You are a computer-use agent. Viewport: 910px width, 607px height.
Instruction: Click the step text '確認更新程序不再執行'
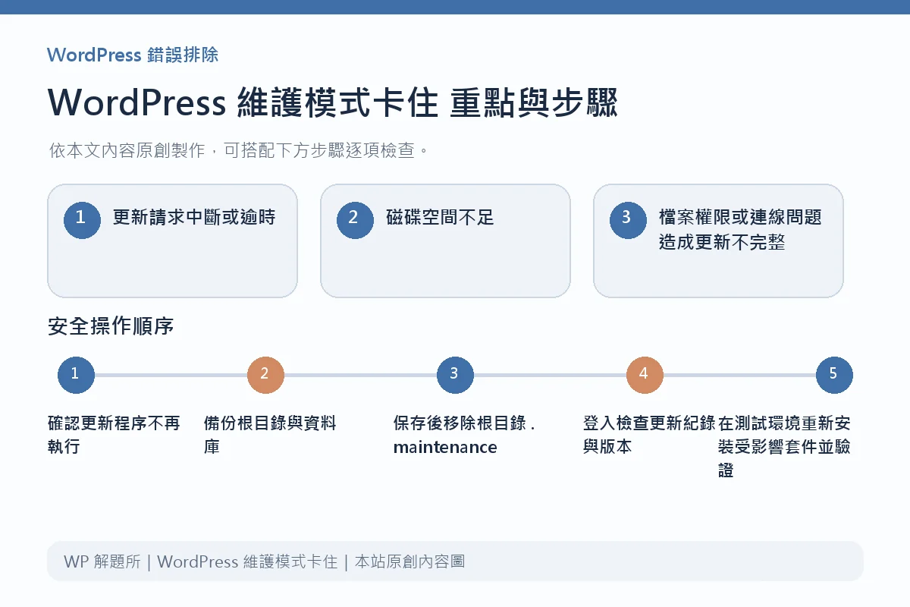[x=115, y=435]
